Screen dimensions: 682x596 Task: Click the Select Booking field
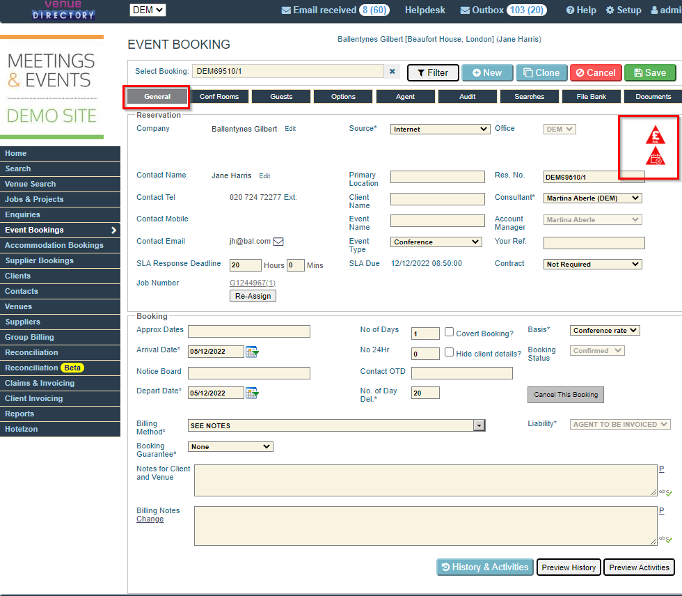pyautogui.click(x=288, y=71)
